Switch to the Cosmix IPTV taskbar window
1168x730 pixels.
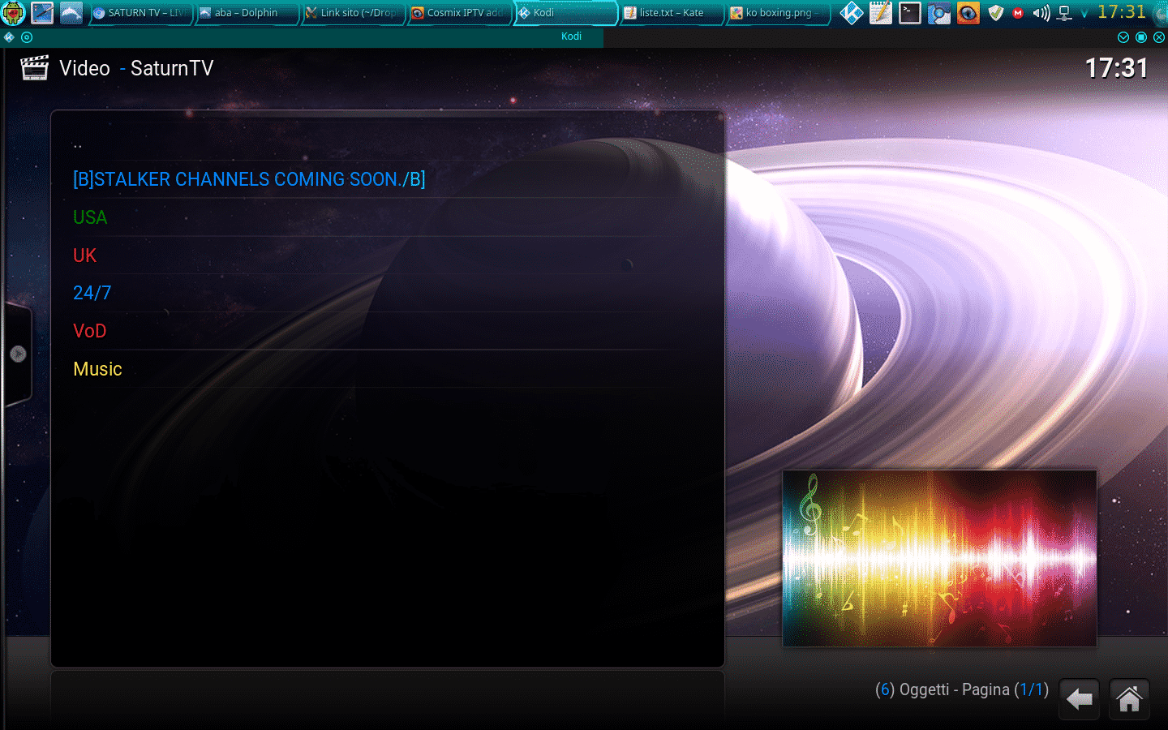[458, 13]
